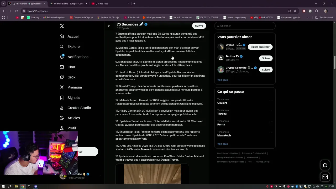Open Explorer in the sidebar
The height and width of the screenshot is (189, 336).
(70, 46)
